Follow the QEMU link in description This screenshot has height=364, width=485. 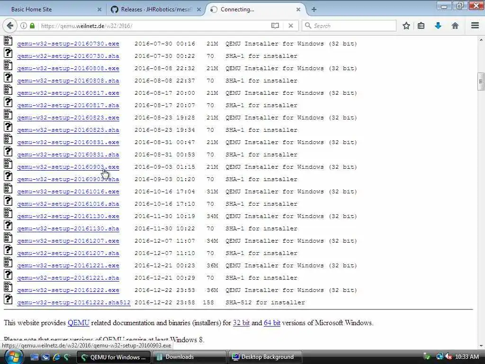click(x=79, y=323)
